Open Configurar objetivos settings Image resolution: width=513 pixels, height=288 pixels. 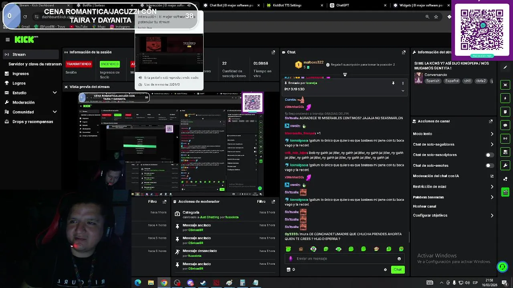click(x=452, y=216)
